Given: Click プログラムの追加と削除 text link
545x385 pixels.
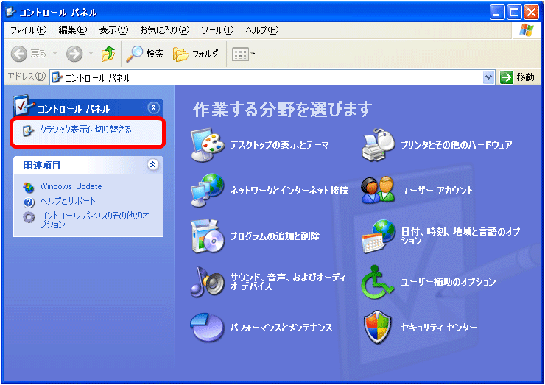Looking at the screenshot, I should (275, 236).
